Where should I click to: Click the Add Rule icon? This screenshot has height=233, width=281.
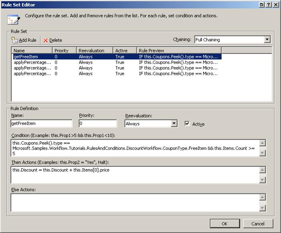[15, 40]
